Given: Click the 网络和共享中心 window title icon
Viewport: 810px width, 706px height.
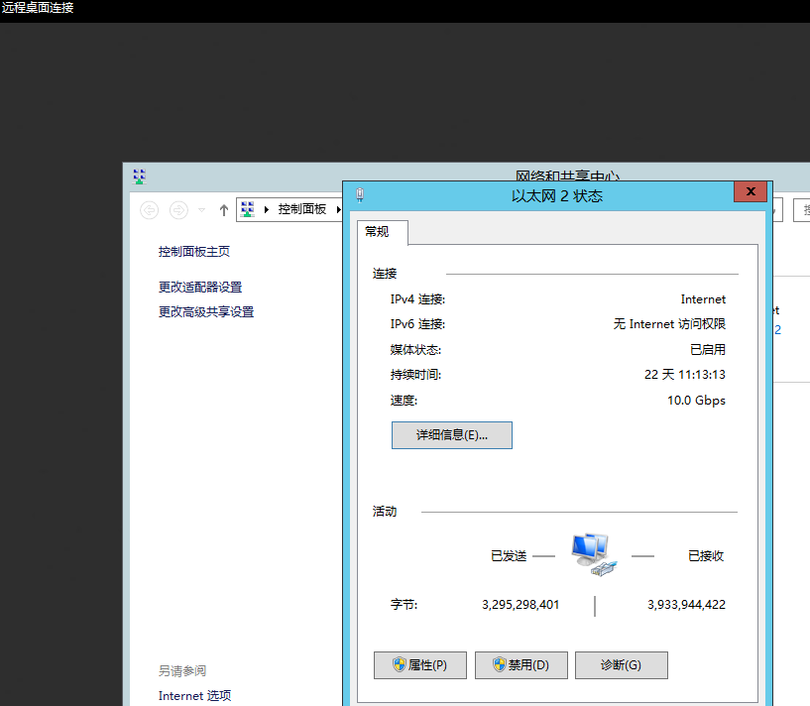Looking at the screenshot, I should (139, 176).
